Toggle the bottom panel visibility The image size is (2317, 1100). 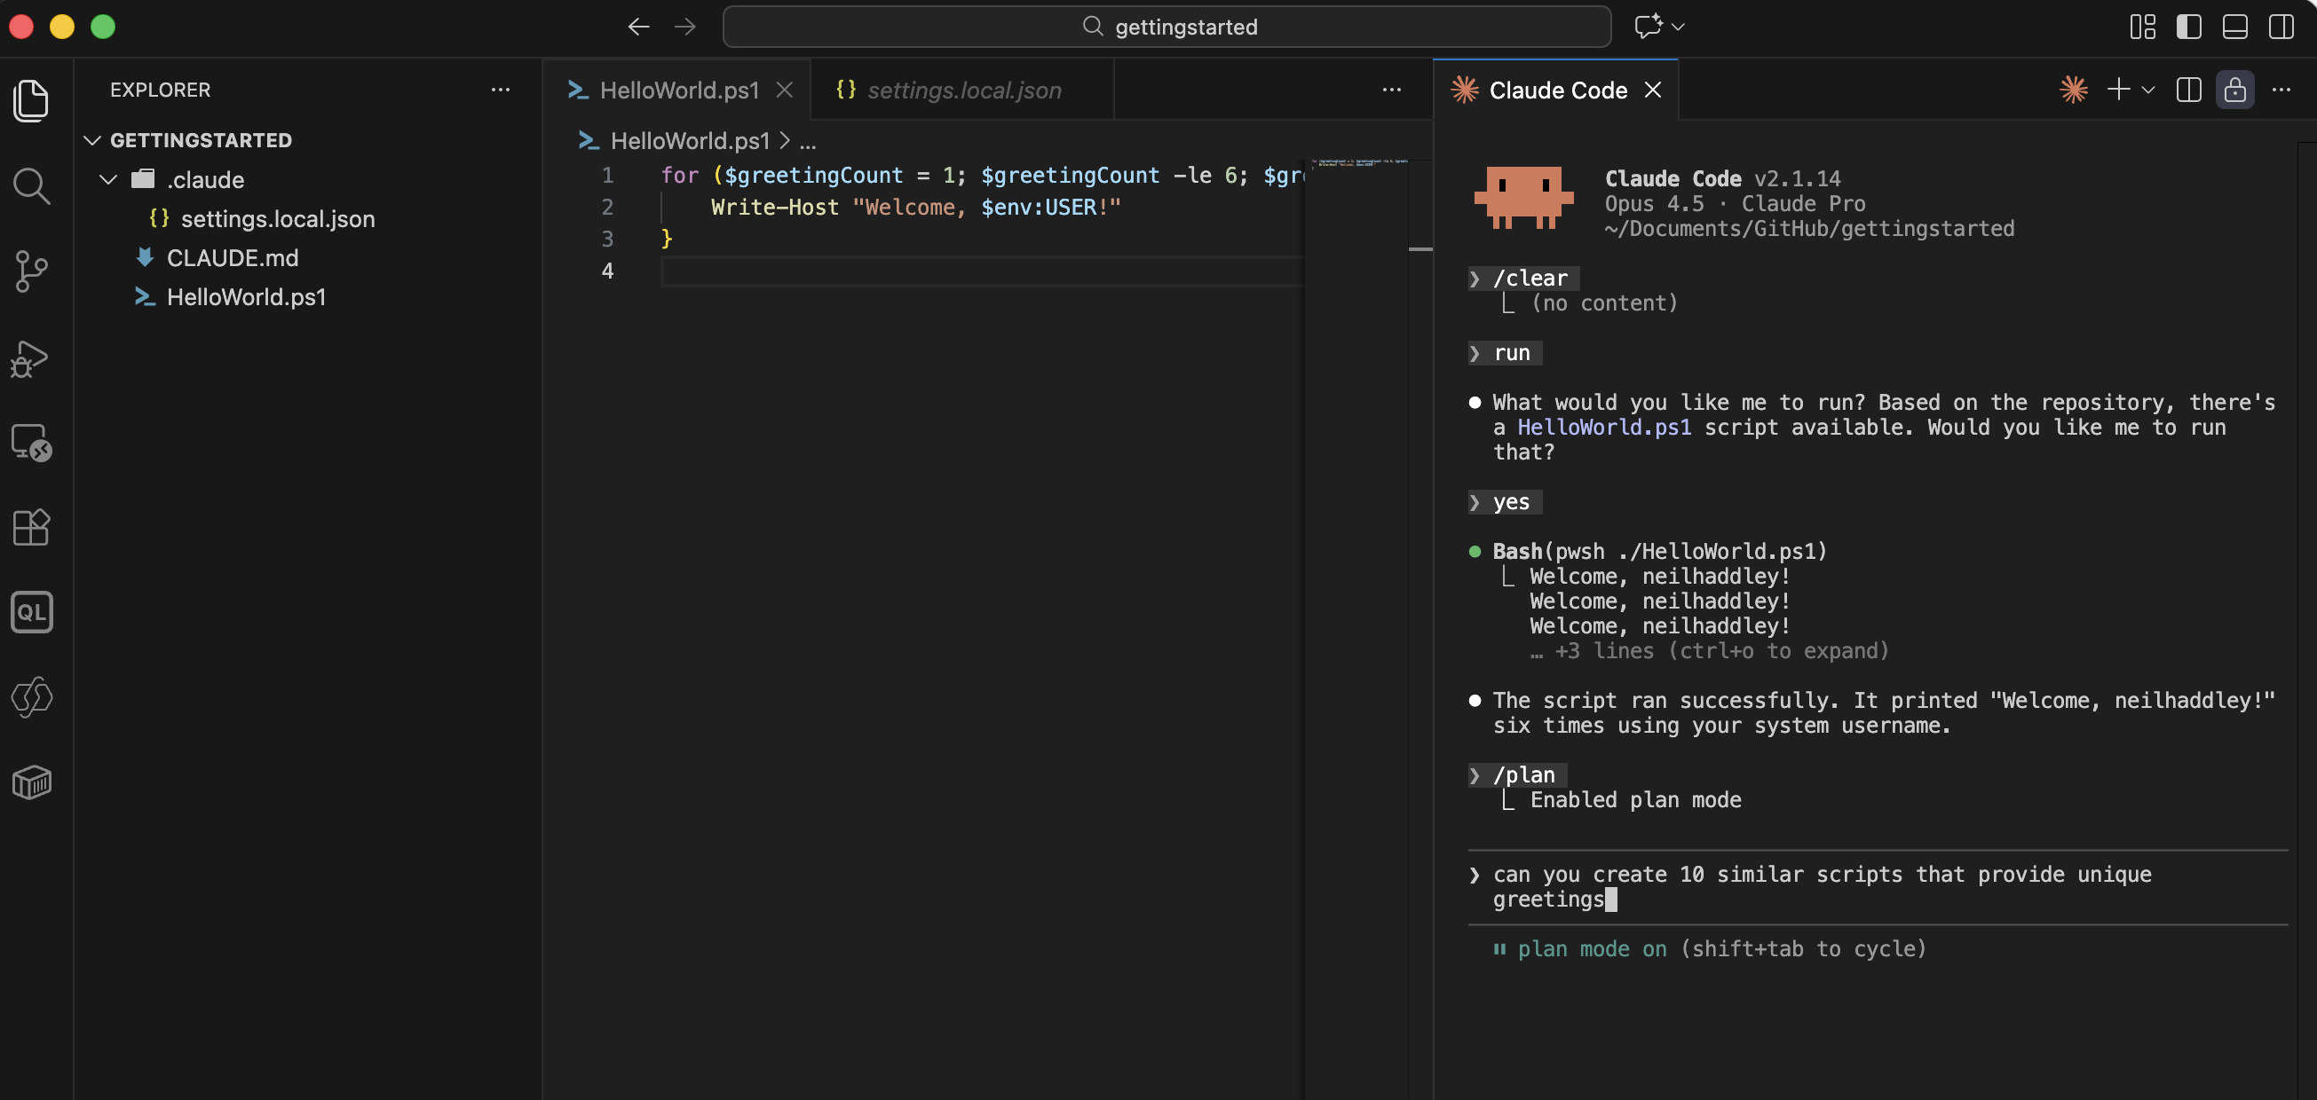(2235, 27)
